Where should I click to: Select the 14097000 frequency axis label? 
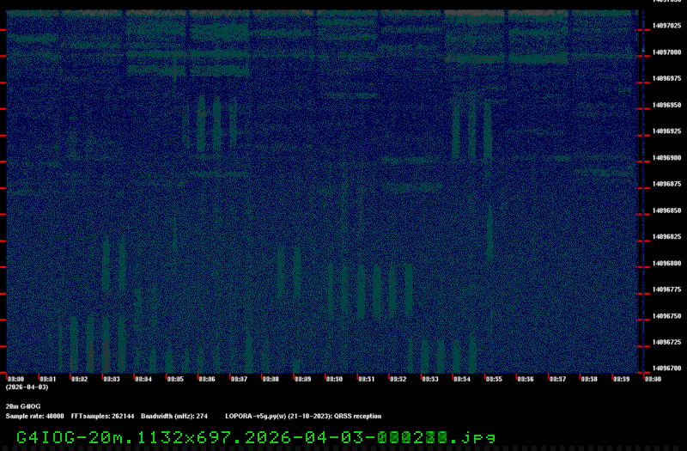pyautogui.click(x=666, y=52)
